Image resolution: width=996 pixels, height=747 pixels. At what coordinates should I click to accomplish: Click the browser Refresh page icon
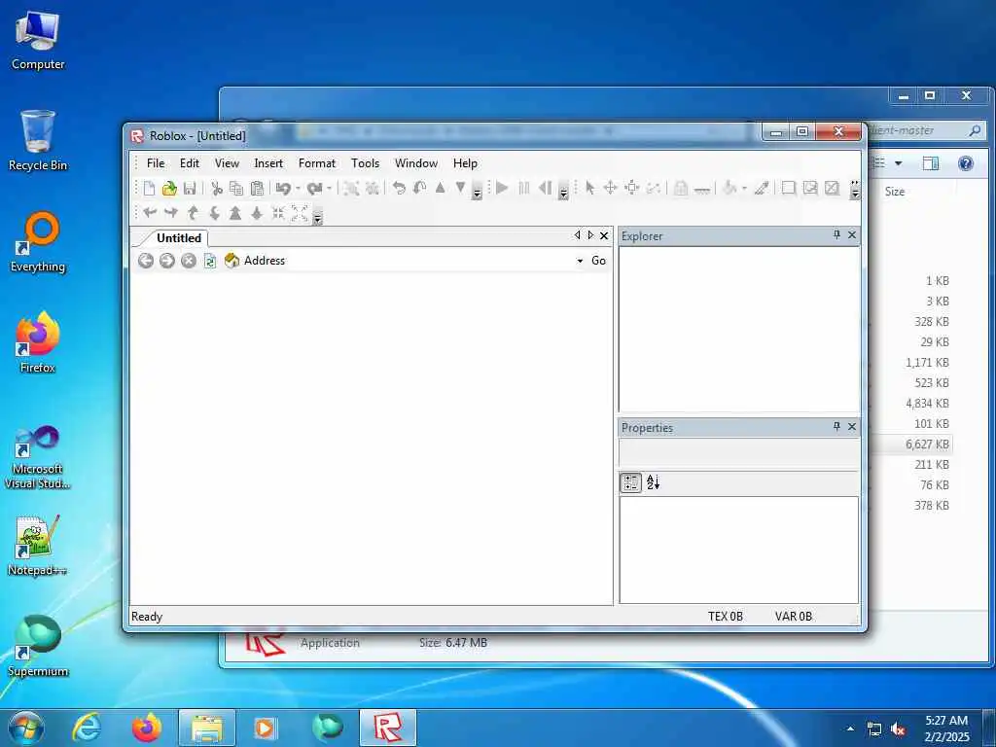[210, 261]
